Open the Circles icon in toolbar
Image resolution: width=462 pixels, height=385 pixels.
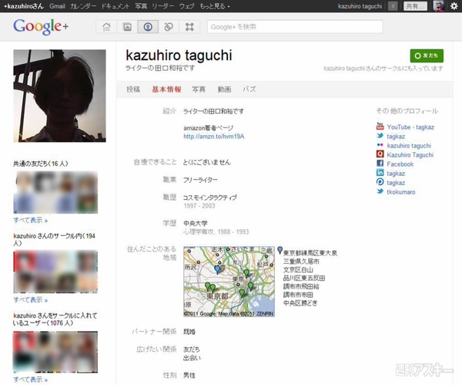coord(169,27)
